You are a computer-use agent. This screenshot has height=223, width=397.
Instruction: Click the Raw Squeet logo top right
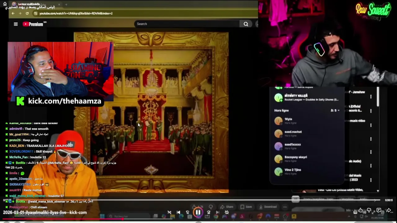point(373,11)
